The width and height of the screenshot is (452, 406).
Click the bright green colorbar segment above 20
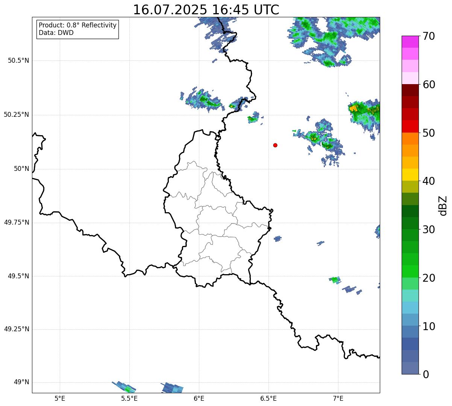(410, 272)
